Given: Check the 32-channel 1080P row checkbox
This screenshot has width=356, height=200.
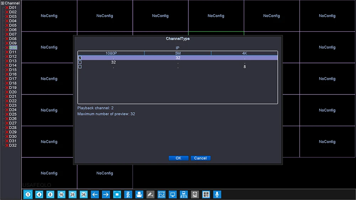Looking at the screenshot, I should click(x=80, y=62).
